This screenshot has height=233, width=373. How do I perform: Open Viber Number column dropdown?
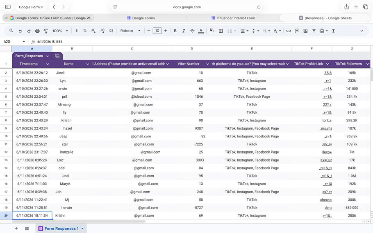tap(207, 64)
